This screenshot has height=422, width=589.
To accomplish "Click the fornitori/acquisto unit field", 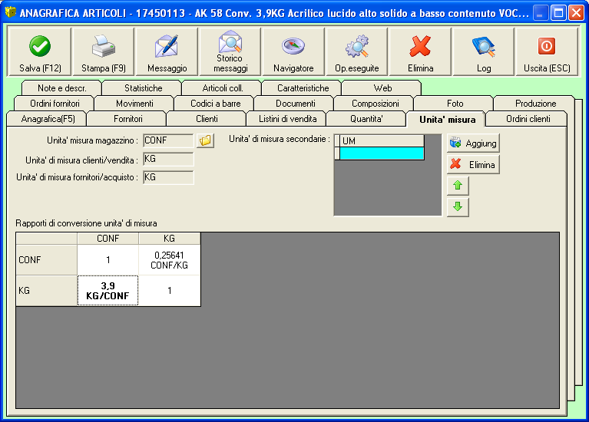I will pos(168,177).
